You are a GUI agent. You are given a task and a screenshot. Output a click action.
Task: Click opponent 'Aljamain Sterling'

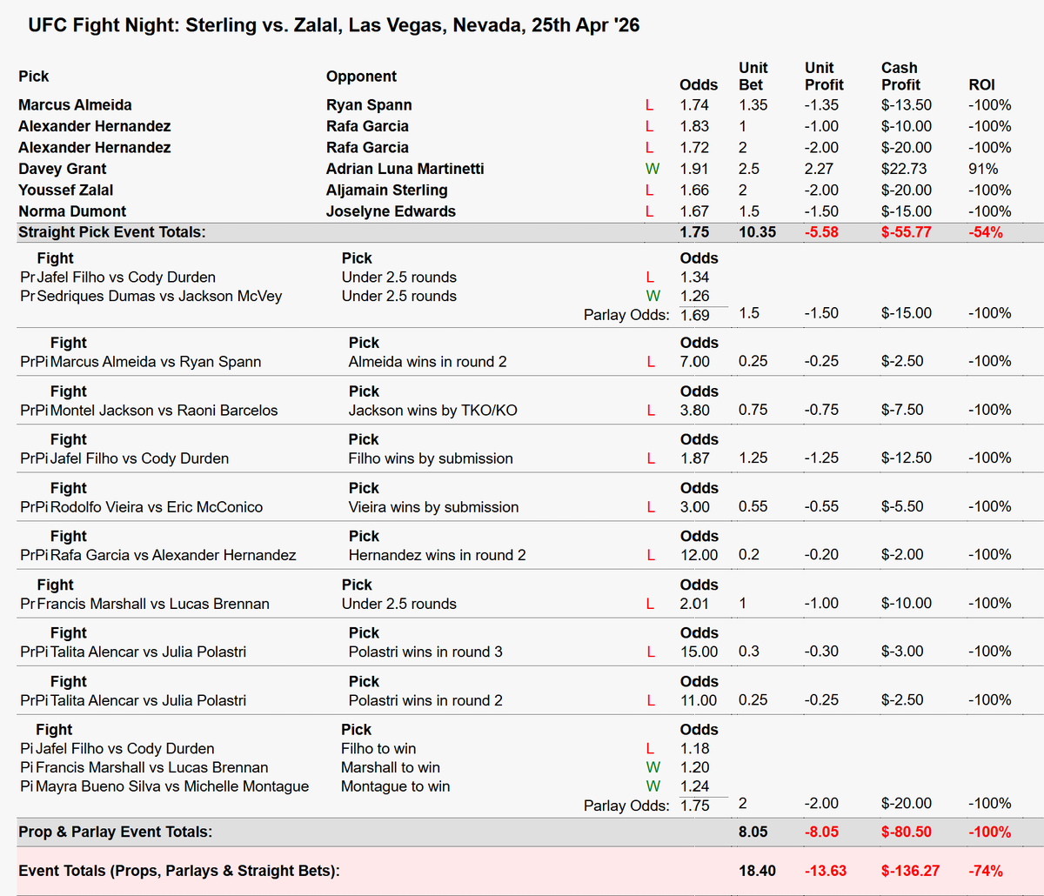point(387,190)
